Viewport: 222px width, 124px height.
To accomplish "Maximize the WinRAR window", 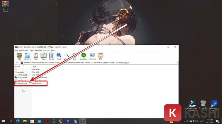I will [x=168, y=47].
